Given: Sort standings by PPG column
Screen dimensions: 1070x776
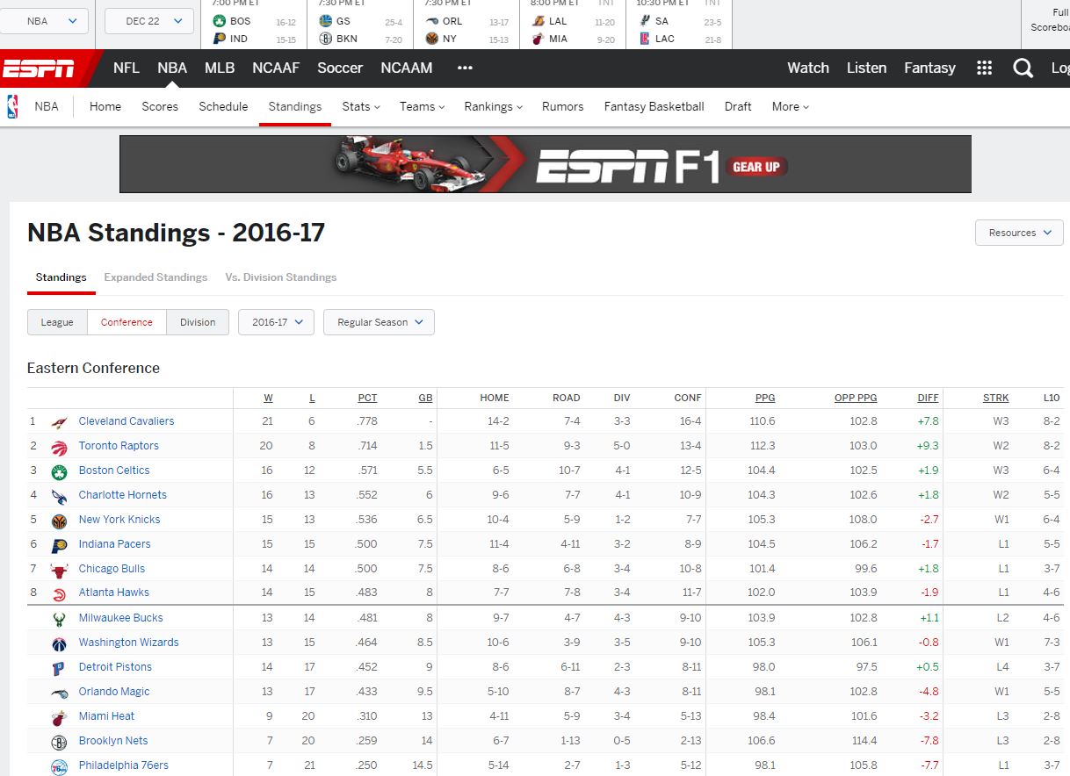Looking at the screenshot, I should (x=765, y=399).
